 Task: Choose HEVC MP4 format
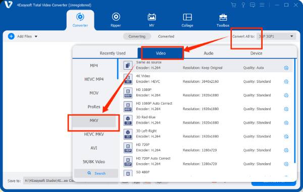(94, 79)
